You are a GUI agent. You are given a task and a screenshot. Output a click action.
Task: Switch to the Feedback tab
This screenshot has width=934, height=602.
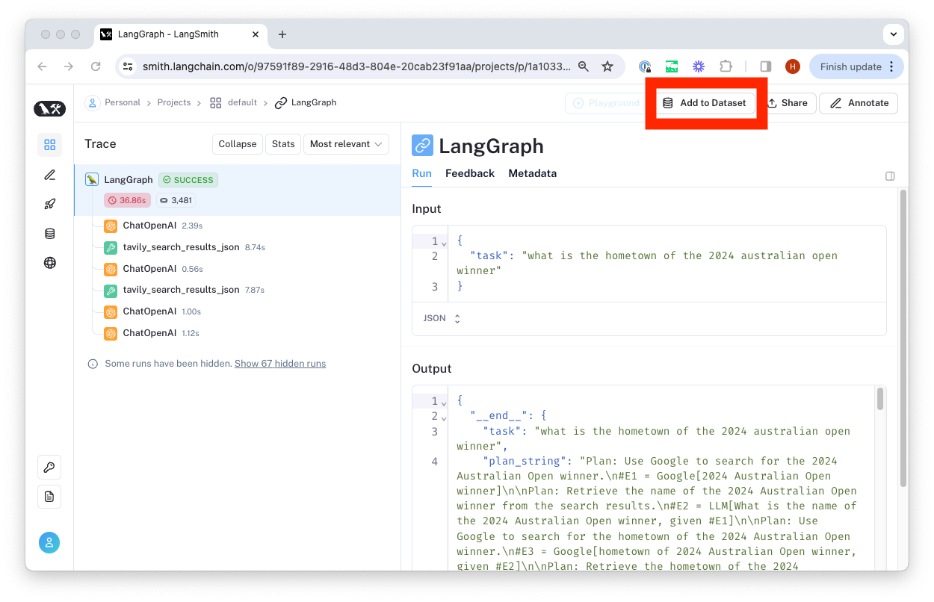pos(469,173)
